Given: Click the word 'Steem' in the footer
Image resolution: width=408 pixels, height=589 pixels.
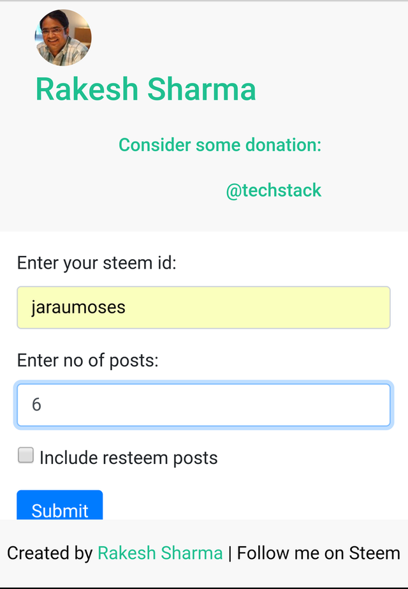Looking at the screenshot, I should 374,553.
